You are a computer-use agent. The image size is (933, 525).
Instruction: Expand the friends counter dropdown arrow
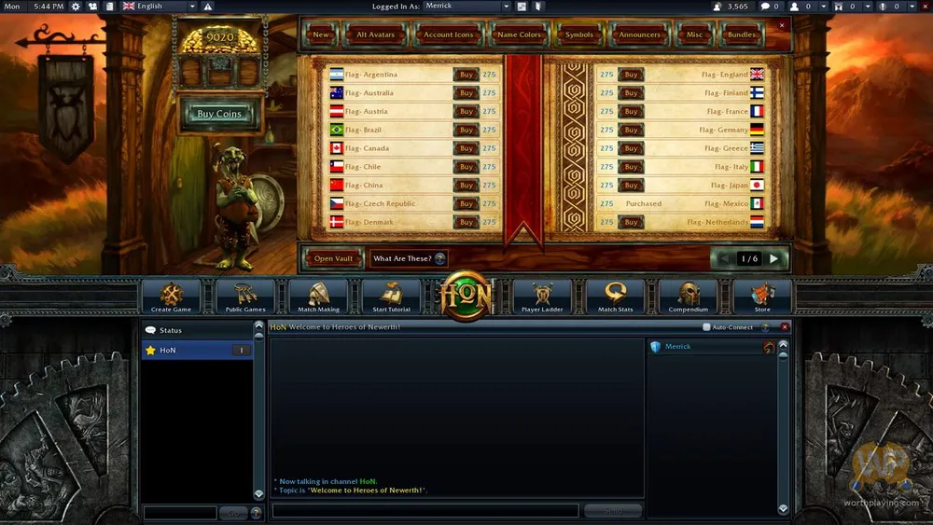coord(824,7)
